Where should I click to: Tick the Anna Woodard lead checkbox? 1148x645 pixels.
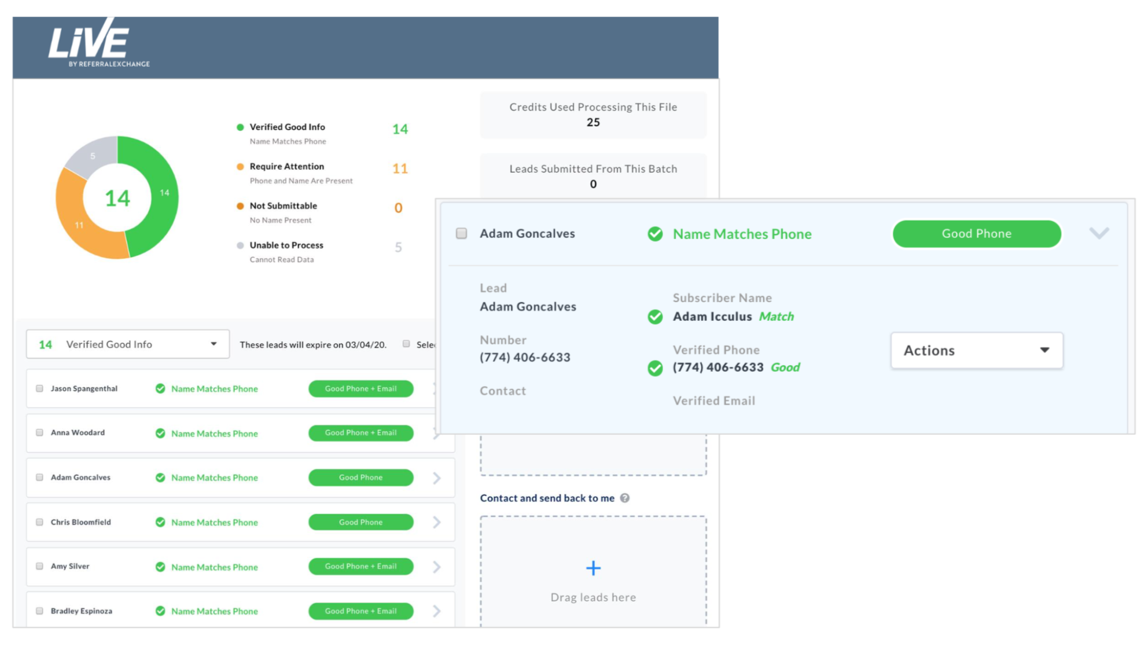point(39,433)
